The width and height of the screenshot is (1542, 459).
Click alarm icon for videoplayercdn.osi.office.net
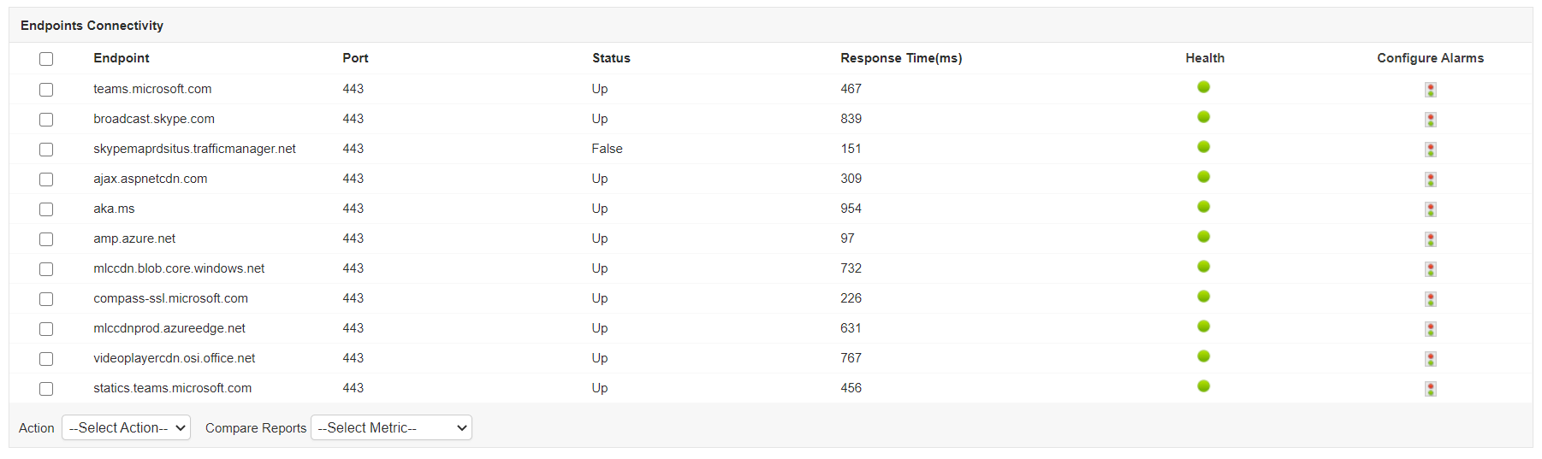click(x=1430, y=359)
